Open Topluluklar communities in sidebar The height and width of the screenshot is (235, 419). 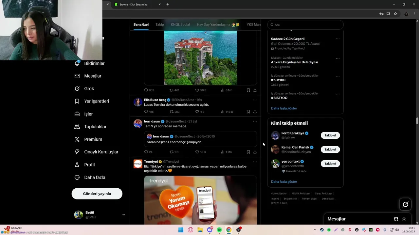(90, 127)
